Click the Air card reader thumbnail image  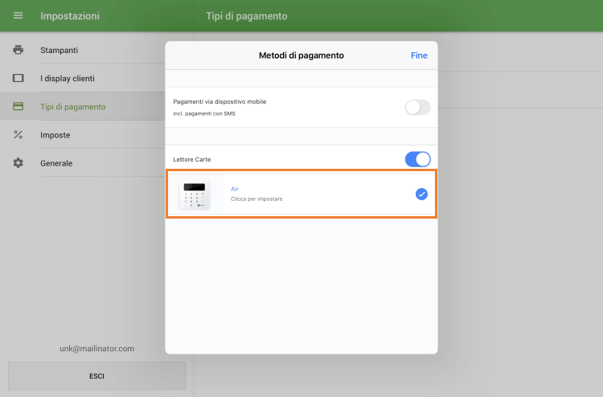(194, 194)
